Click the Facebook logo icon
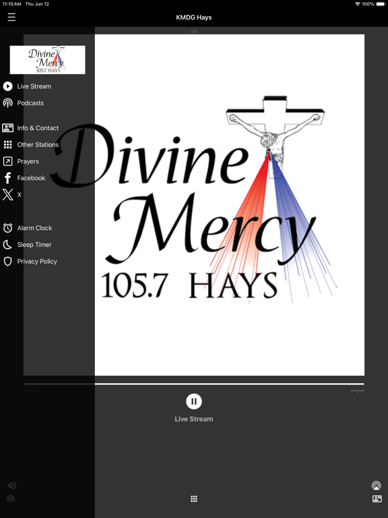The height and width of the screenshot is (518, 388). coord(7,178)
